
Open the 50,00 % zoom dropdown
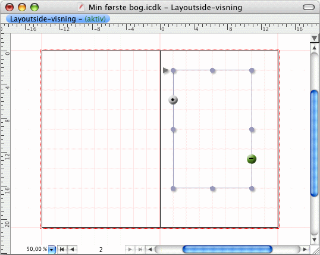tap(52, 250)
